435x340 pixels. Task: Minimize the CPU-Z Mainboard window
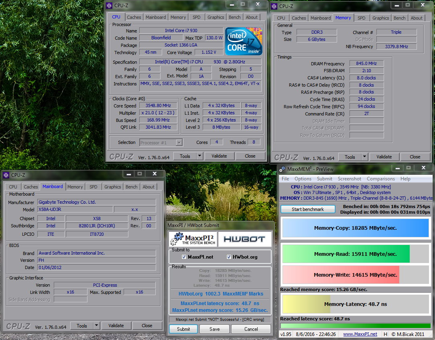click(129, 174)
